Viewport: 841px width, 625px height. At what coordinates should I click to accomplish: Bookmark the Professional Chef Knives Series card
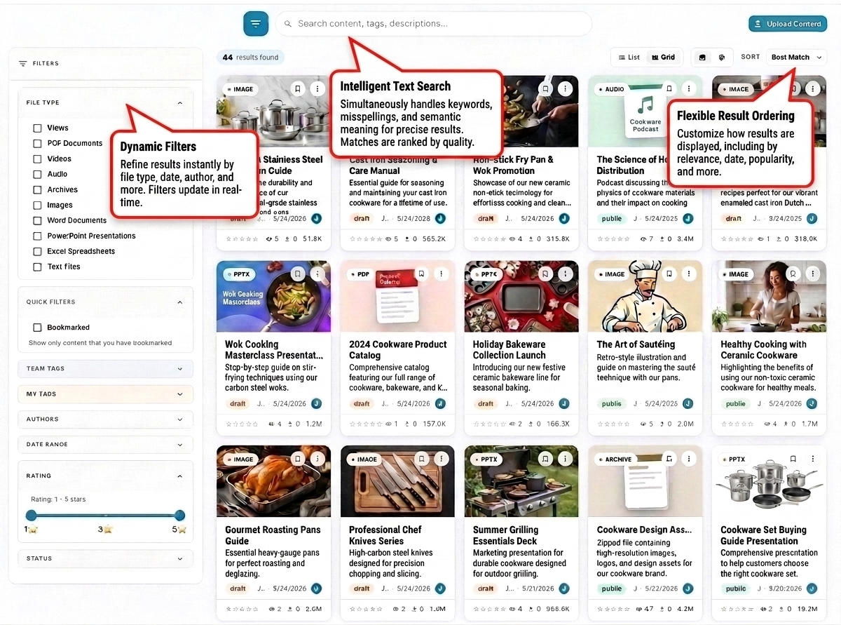[x=421, y=459]
